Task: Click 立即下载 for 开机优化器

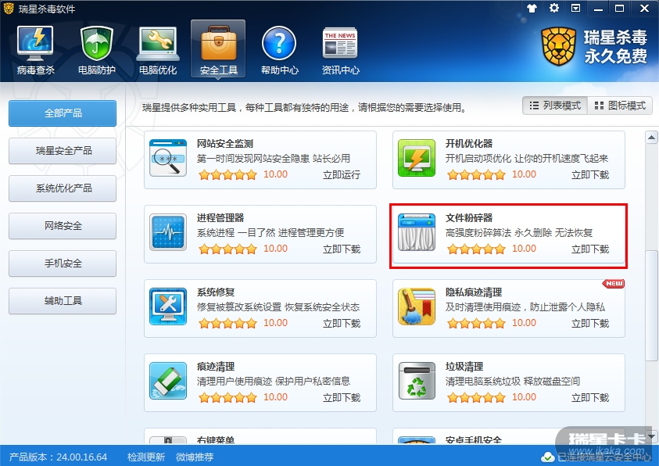Action: tap(590, 175)
